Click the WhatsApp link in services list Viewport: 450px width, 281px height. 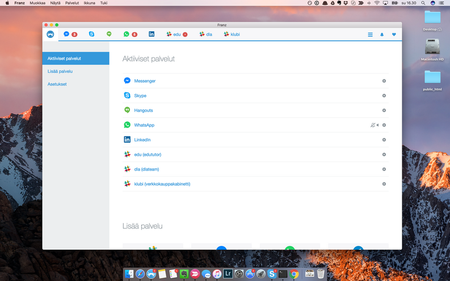point(144,125)
